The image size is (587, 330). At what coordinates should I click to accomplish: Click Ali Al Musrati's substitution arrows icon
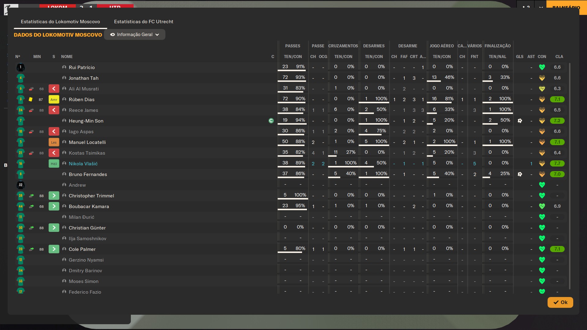point(31,89)
